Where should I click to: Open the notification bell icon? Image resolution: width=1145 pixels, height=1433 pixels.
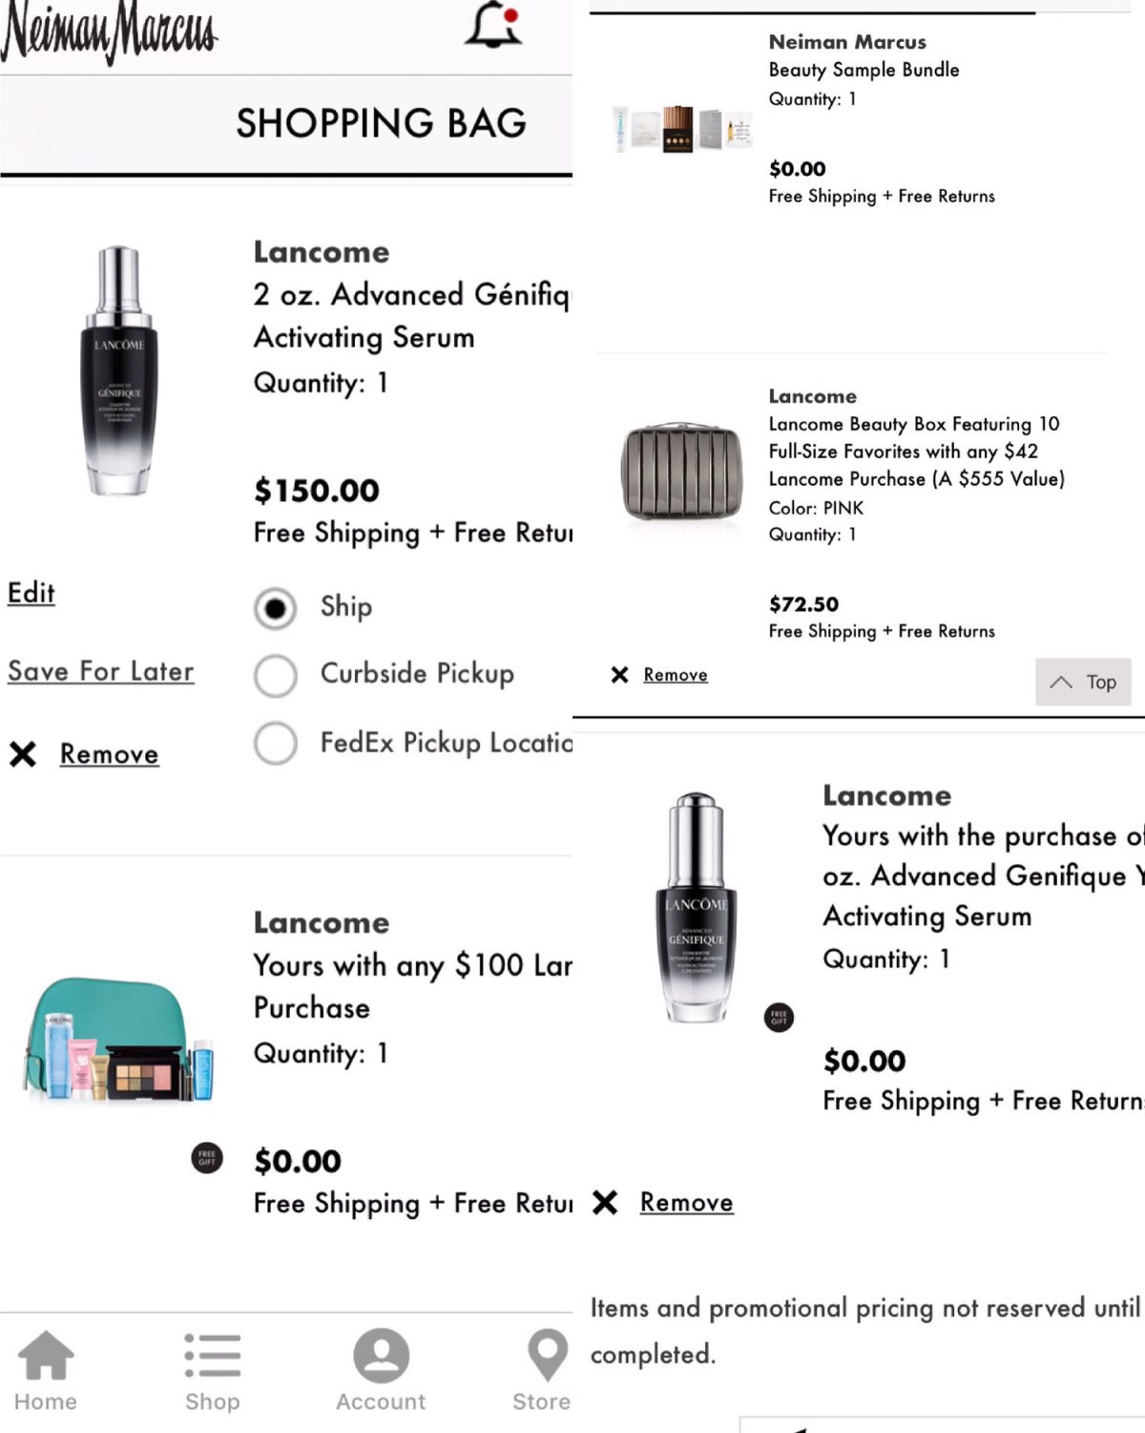pyautogui.click(x=493, y=25)
